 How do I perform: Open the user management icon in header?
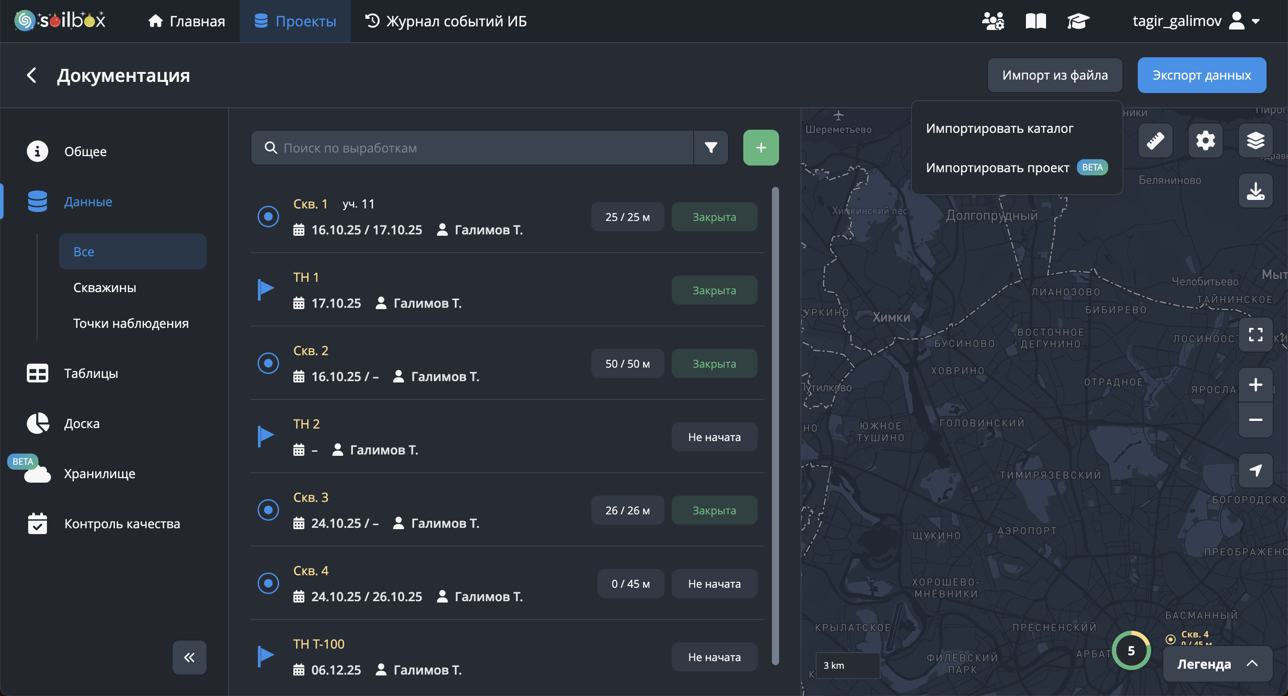pos(992,21)
